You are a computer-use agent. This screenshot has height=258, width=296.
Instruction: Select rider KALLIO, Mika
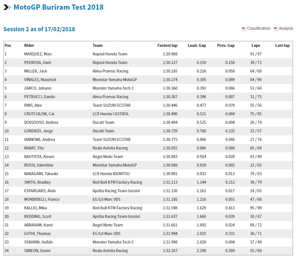(x=35, y=208)
